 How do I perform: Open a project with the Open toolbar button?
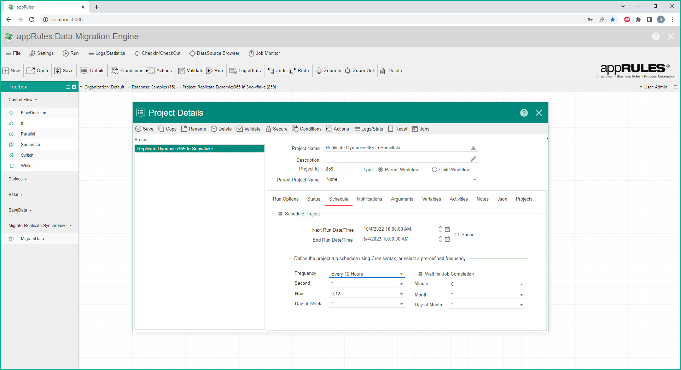click(x=37, y=71)
